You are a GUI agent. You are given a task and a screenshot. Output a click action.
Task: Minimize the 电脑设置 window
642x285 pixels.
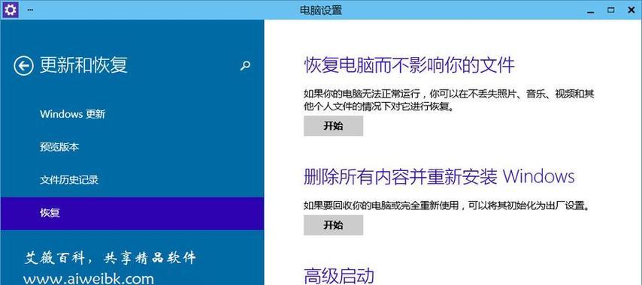coord(590,10)
